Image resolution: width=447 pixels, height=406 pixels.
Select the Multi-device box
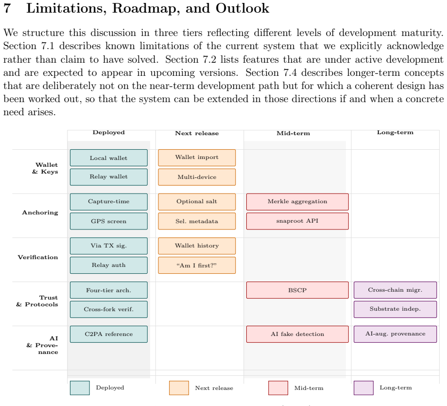pyautogui.click(x=197, y=177)
